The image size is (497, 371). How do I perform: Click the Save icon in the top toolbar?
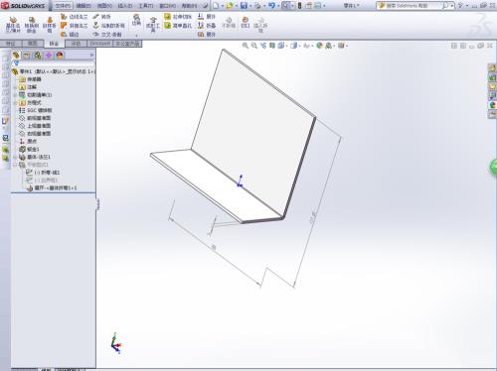[x=244, y=6]
